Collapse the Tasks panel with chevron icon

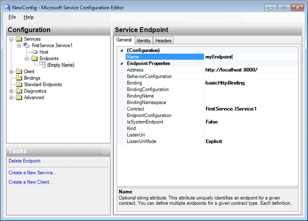click(105, 151)
